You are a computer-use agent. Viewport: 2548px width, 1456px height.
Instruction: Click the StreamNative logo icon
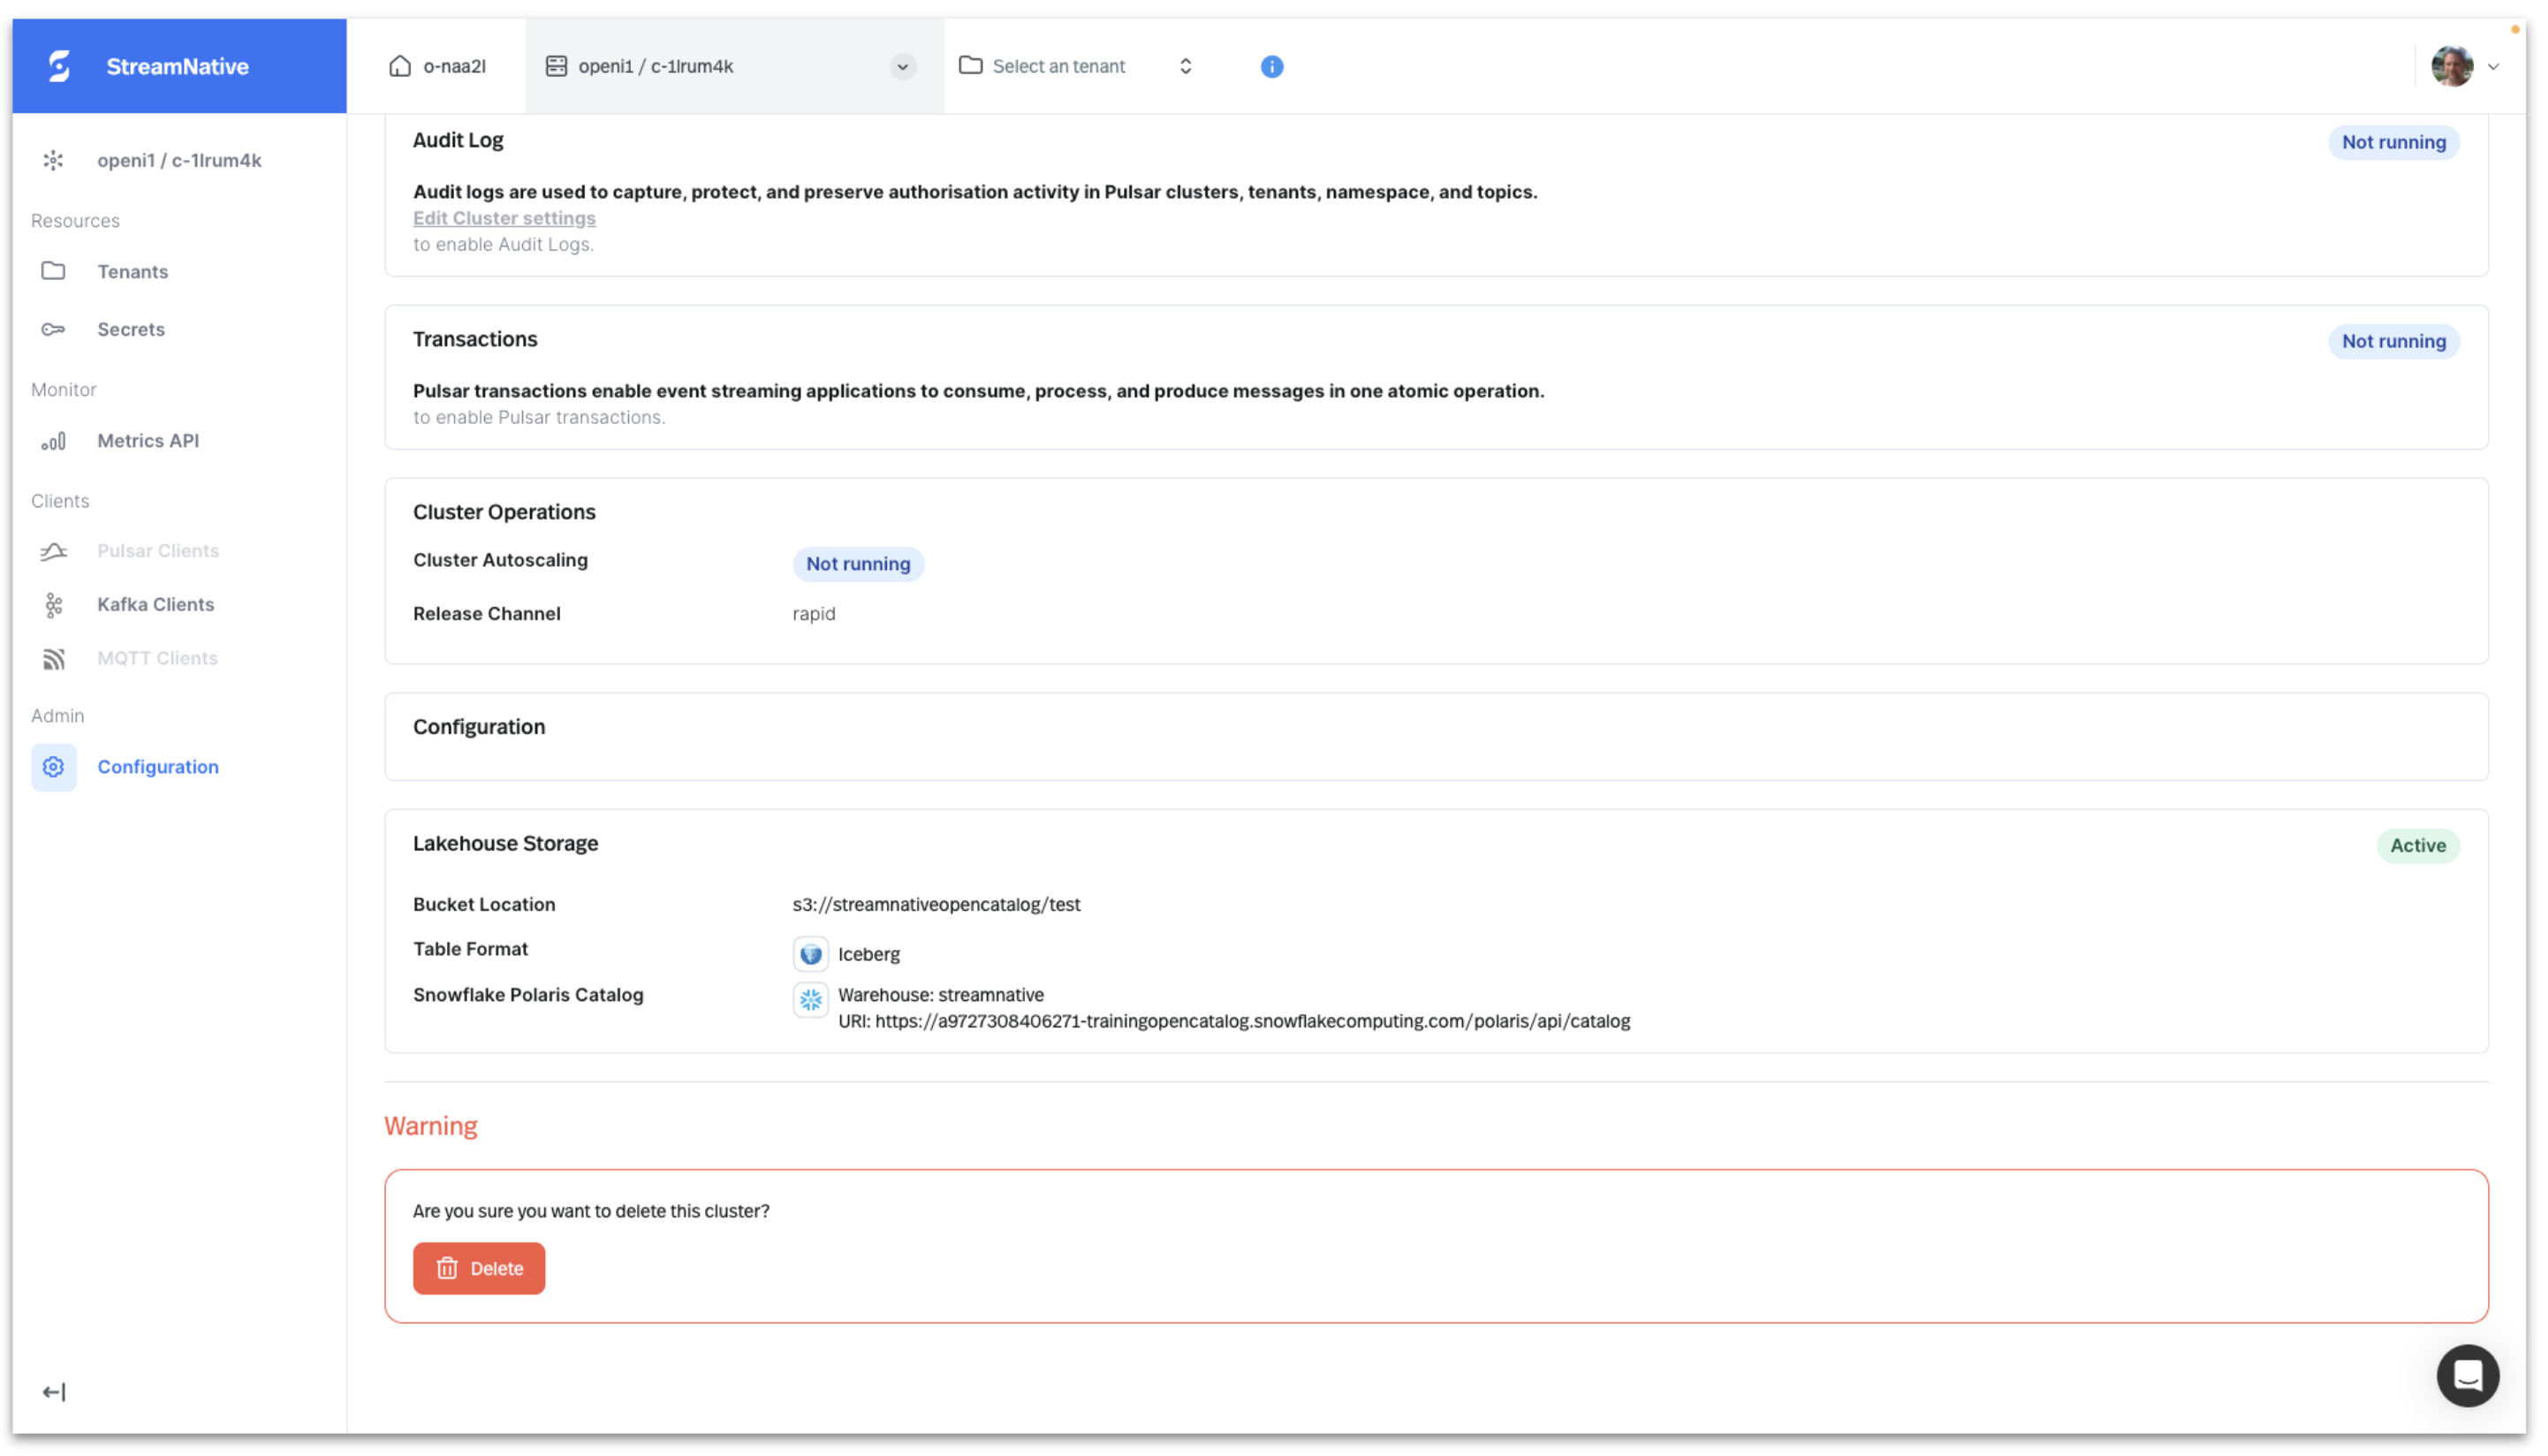[59, 66]
